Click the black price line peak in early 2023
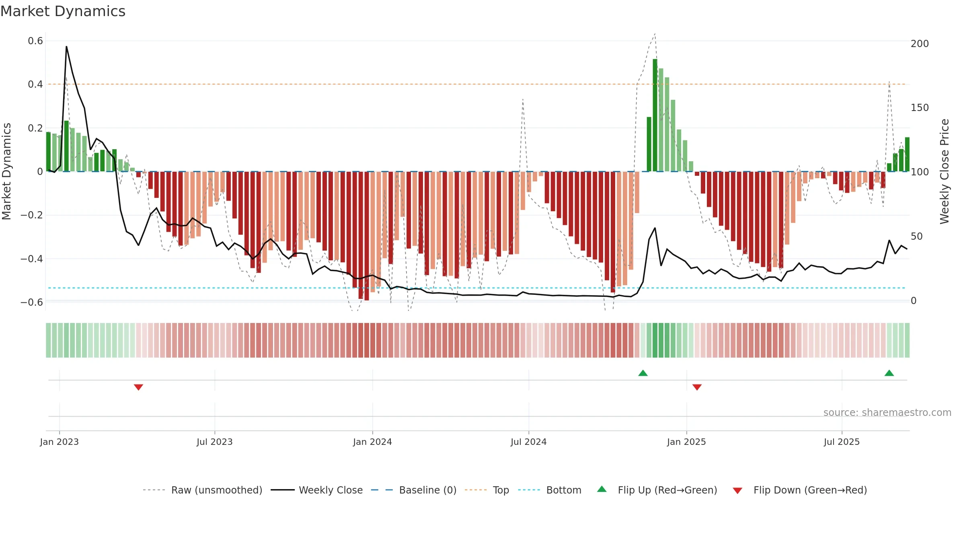The image size is (965, 543). [x=66, y=47]
